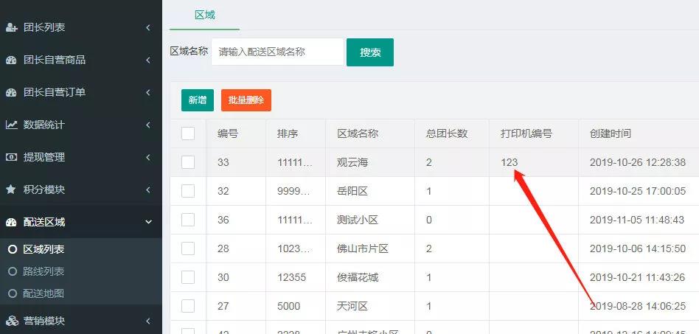Click the 团长列表 user icon in sidebar
The width and height of the screenshot is (699, 334).
(11, 27)
